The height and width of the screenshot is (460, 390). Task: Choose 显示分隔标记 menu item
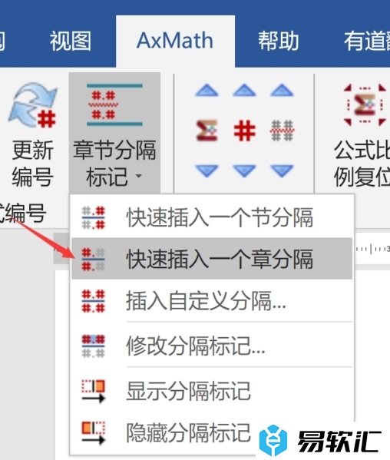[212, 390]
